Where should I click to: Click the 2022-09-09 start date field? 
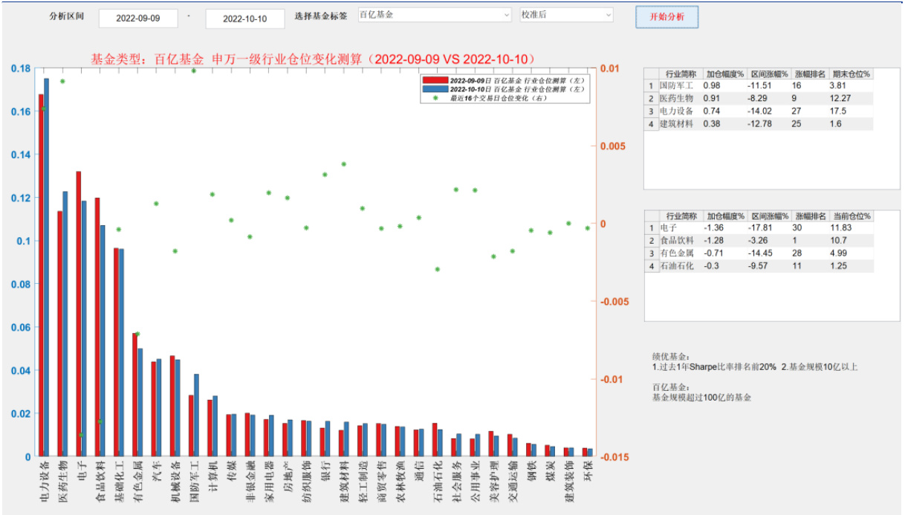point(138,19)
